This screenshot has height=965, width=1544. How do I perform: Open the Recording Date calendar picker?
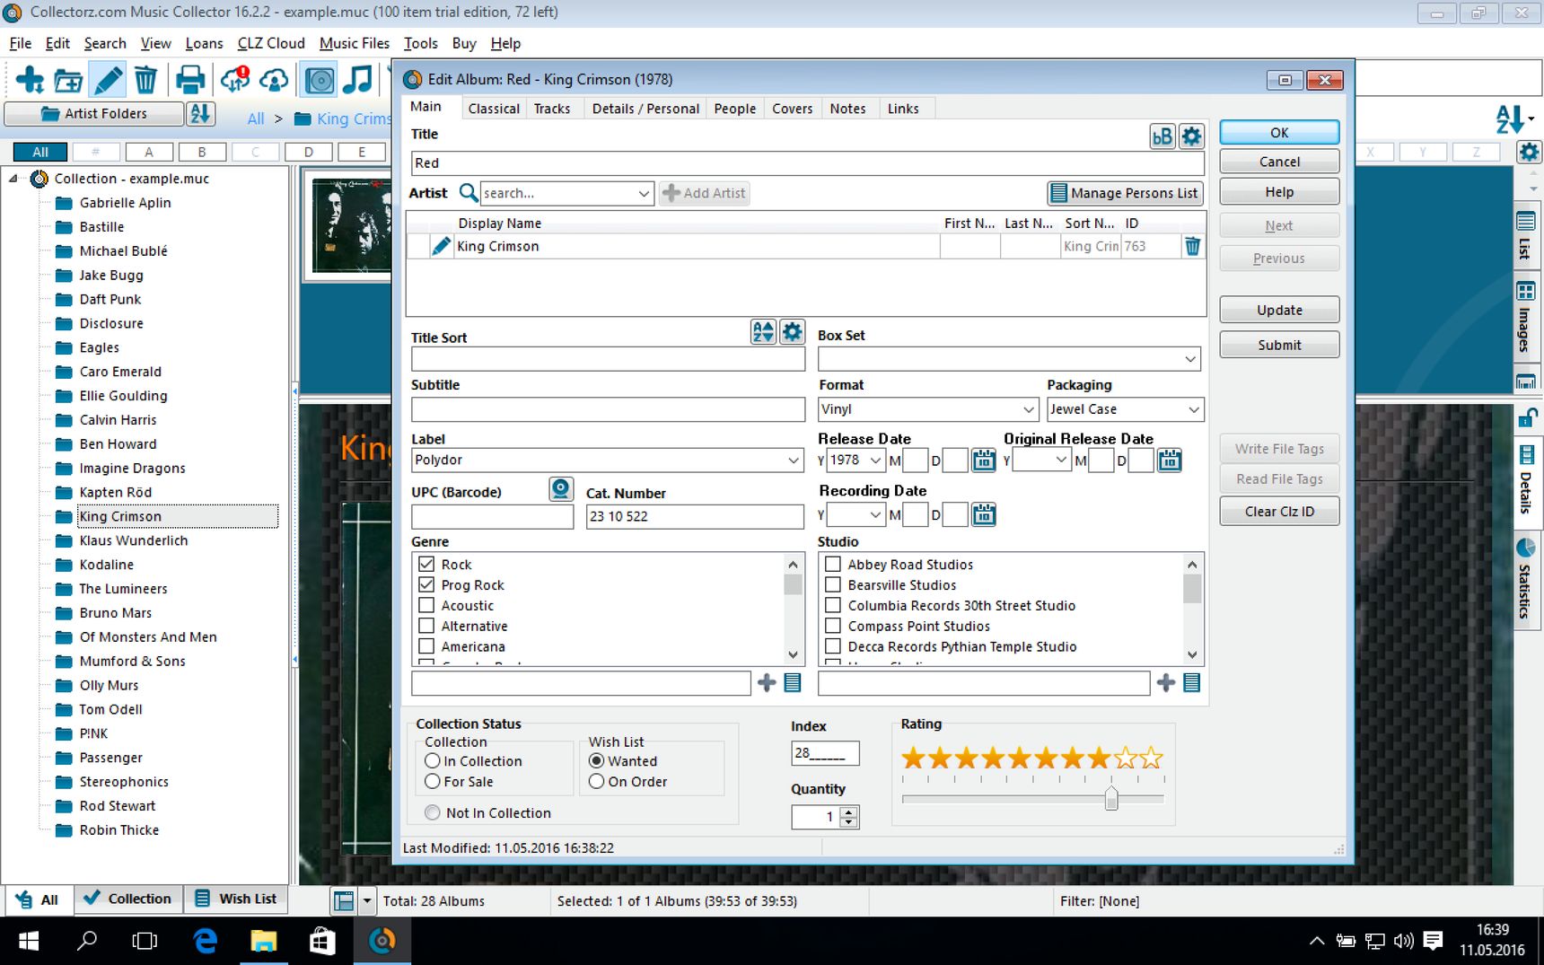[984, 514]
